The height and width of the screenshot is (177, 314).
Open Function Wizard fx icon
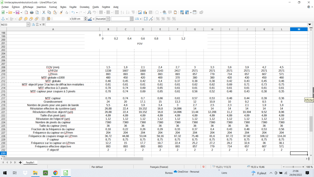click(x=34, y=25)
